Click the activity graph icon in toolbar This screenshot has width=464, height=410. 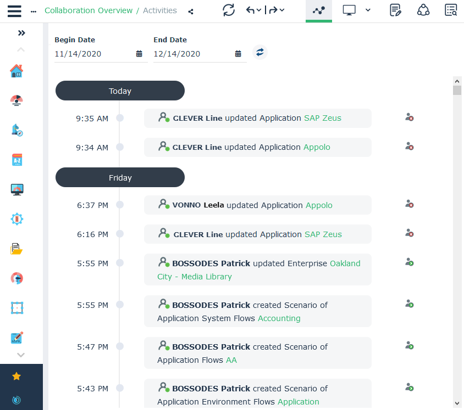tap(318, 10)
